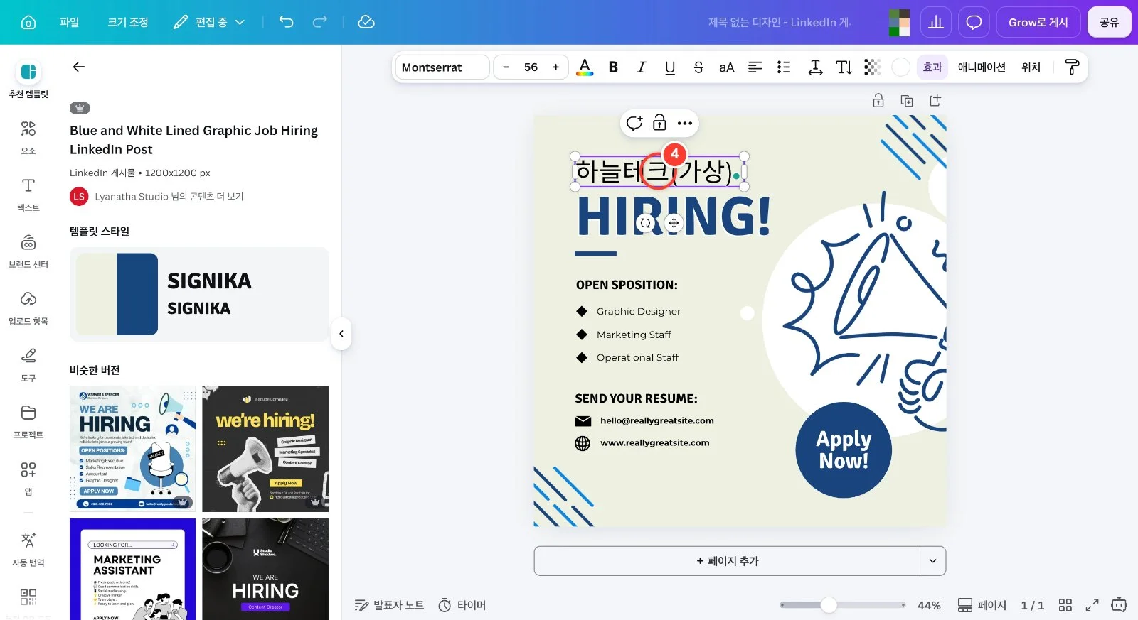Collapse the side panel with the chevron
Viewport: 1138px width, 620px height.
341,334
